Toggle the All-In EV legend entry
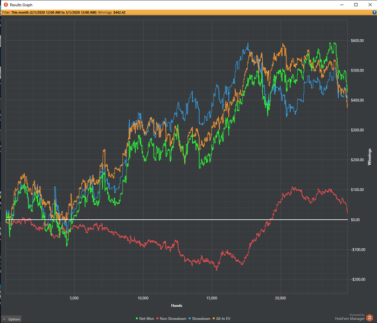 pyautogui.click(x=221, y=319)
